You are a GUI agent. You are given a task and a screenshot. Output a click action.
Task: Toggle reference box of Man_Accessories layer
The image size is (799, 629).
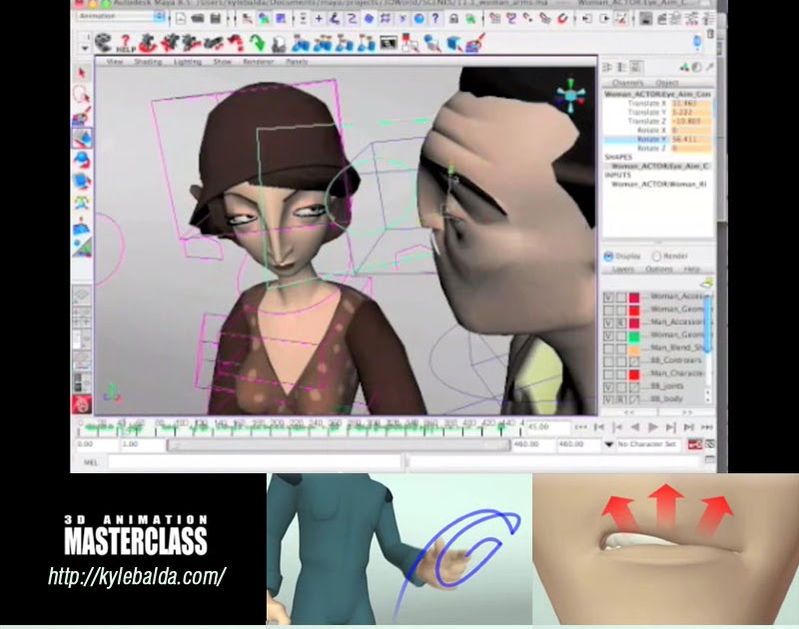click(621, 322)
